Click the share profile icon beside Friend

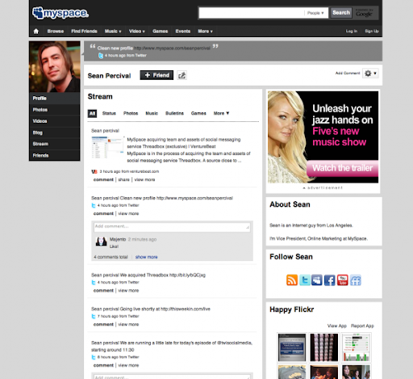(182, 75)
